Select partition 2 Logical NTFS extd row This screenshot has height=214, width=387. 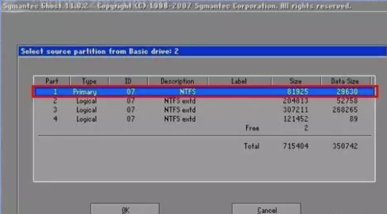[x=205, y=101]
